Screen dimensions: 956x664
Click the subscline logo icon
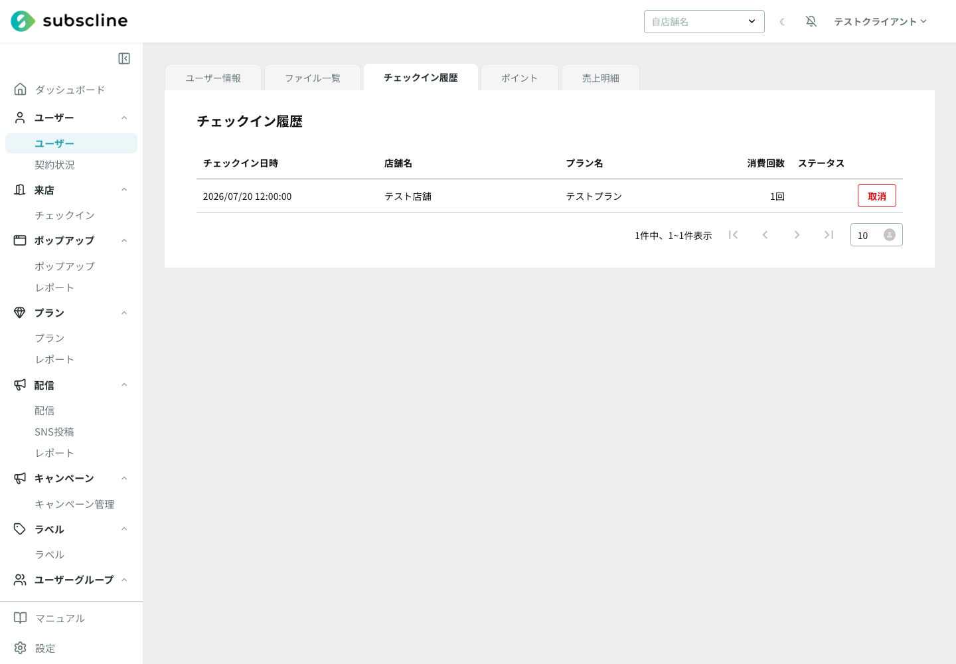[23, 21]
